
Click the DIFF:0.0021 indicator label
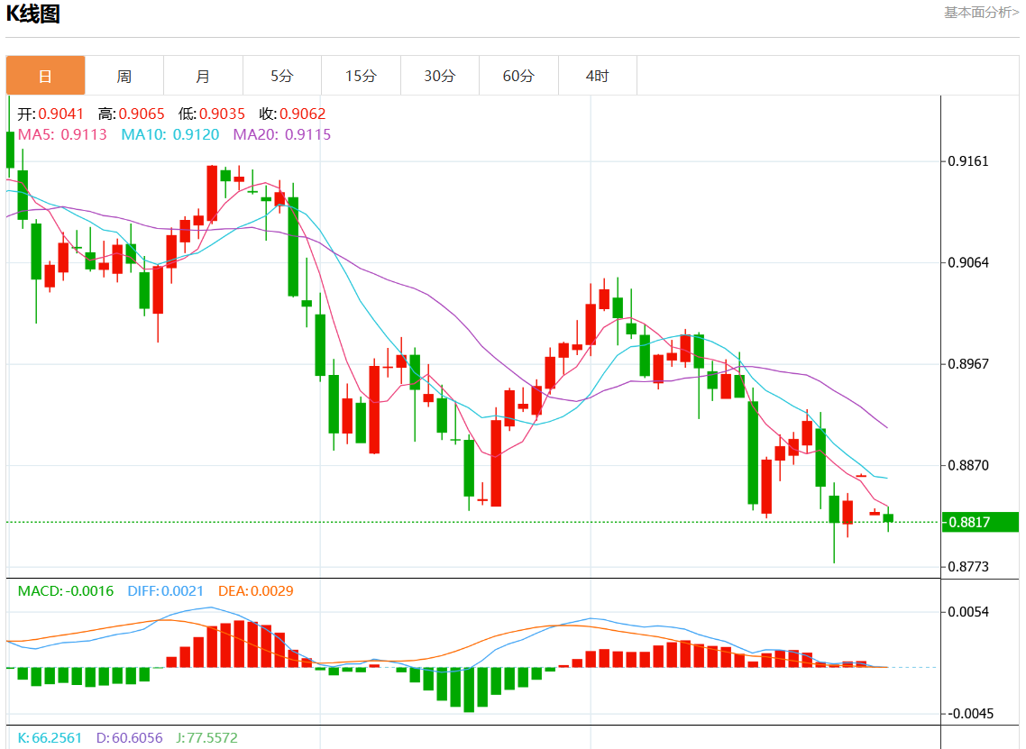coord(166,591)
